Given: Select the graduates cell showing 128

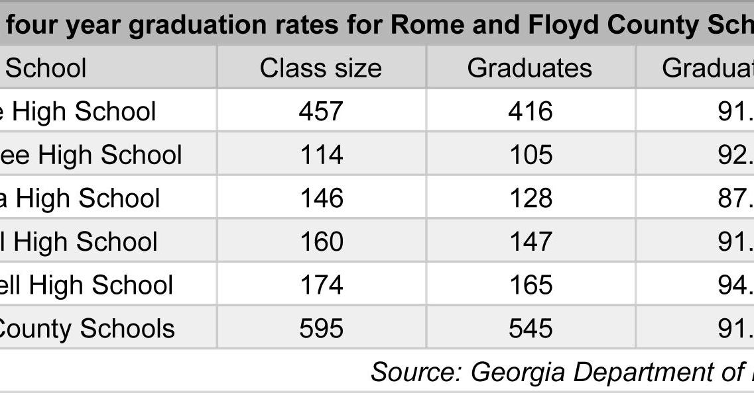Looking at the screenshot, I should [530, 198].
